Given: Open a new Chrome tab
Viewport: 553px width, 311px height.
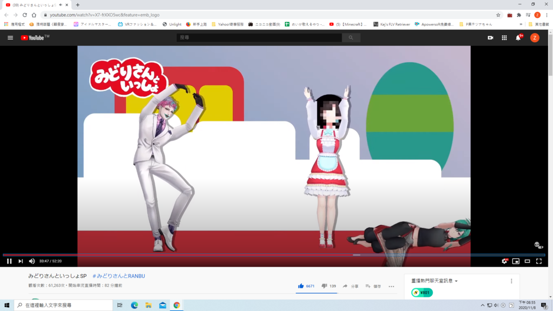Looking at the screenshot, I should [x=78, y=5].
